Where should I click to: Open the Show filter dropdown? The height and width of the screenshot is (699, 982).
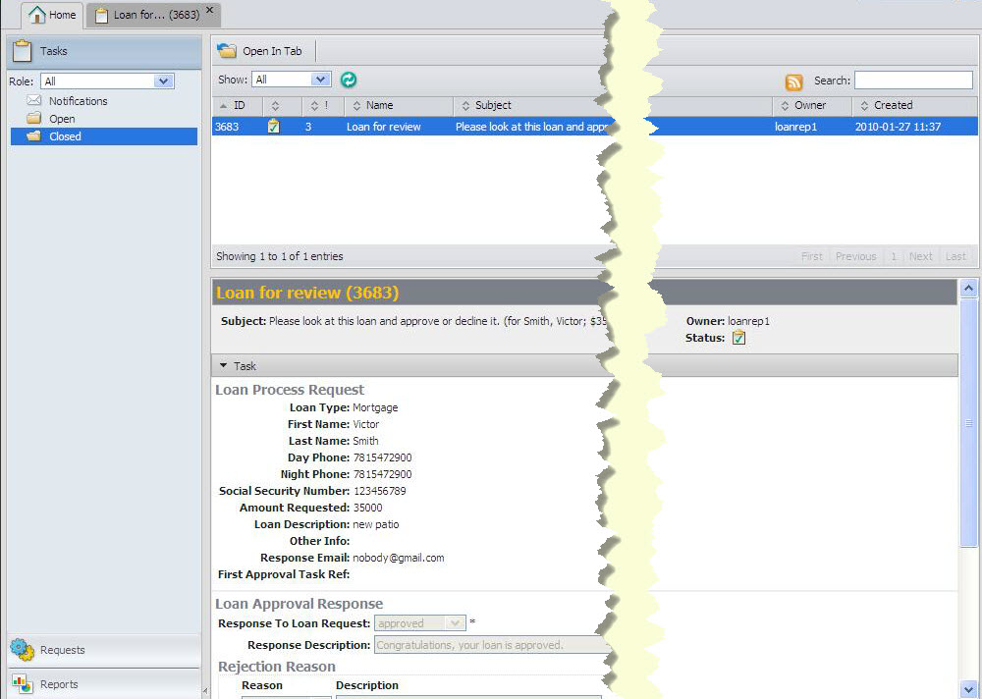coord(320,80)
